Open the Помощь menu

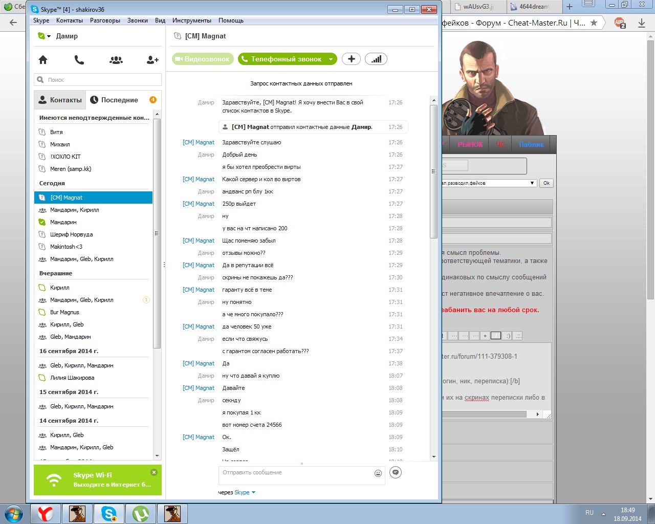pos(231,20)
